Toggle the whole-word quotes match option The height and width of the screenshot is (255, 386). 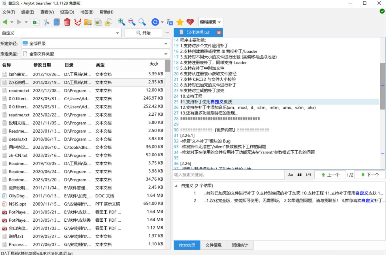(299, 175)
